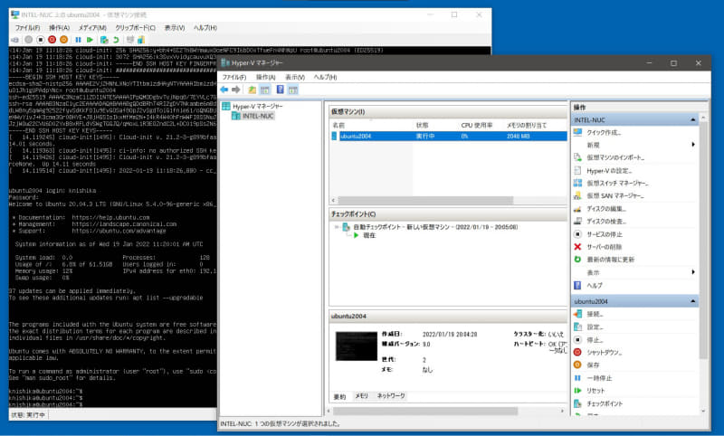Screen dimensions: 724x436
Task: Toggle console tree icon in Hyper-V Manager toolbar
Action: click(x=264, y=90)
